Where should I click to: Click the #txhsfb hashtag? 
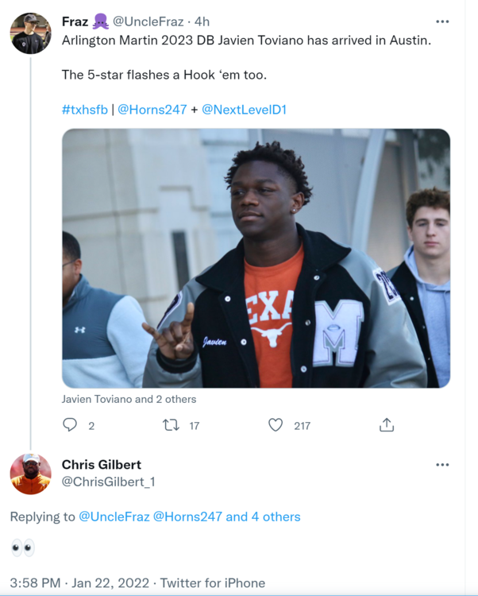click(84, 110)
